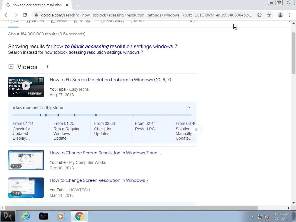
Task: Open Internet Explorer from taskbar
Action: coord(26,216)
